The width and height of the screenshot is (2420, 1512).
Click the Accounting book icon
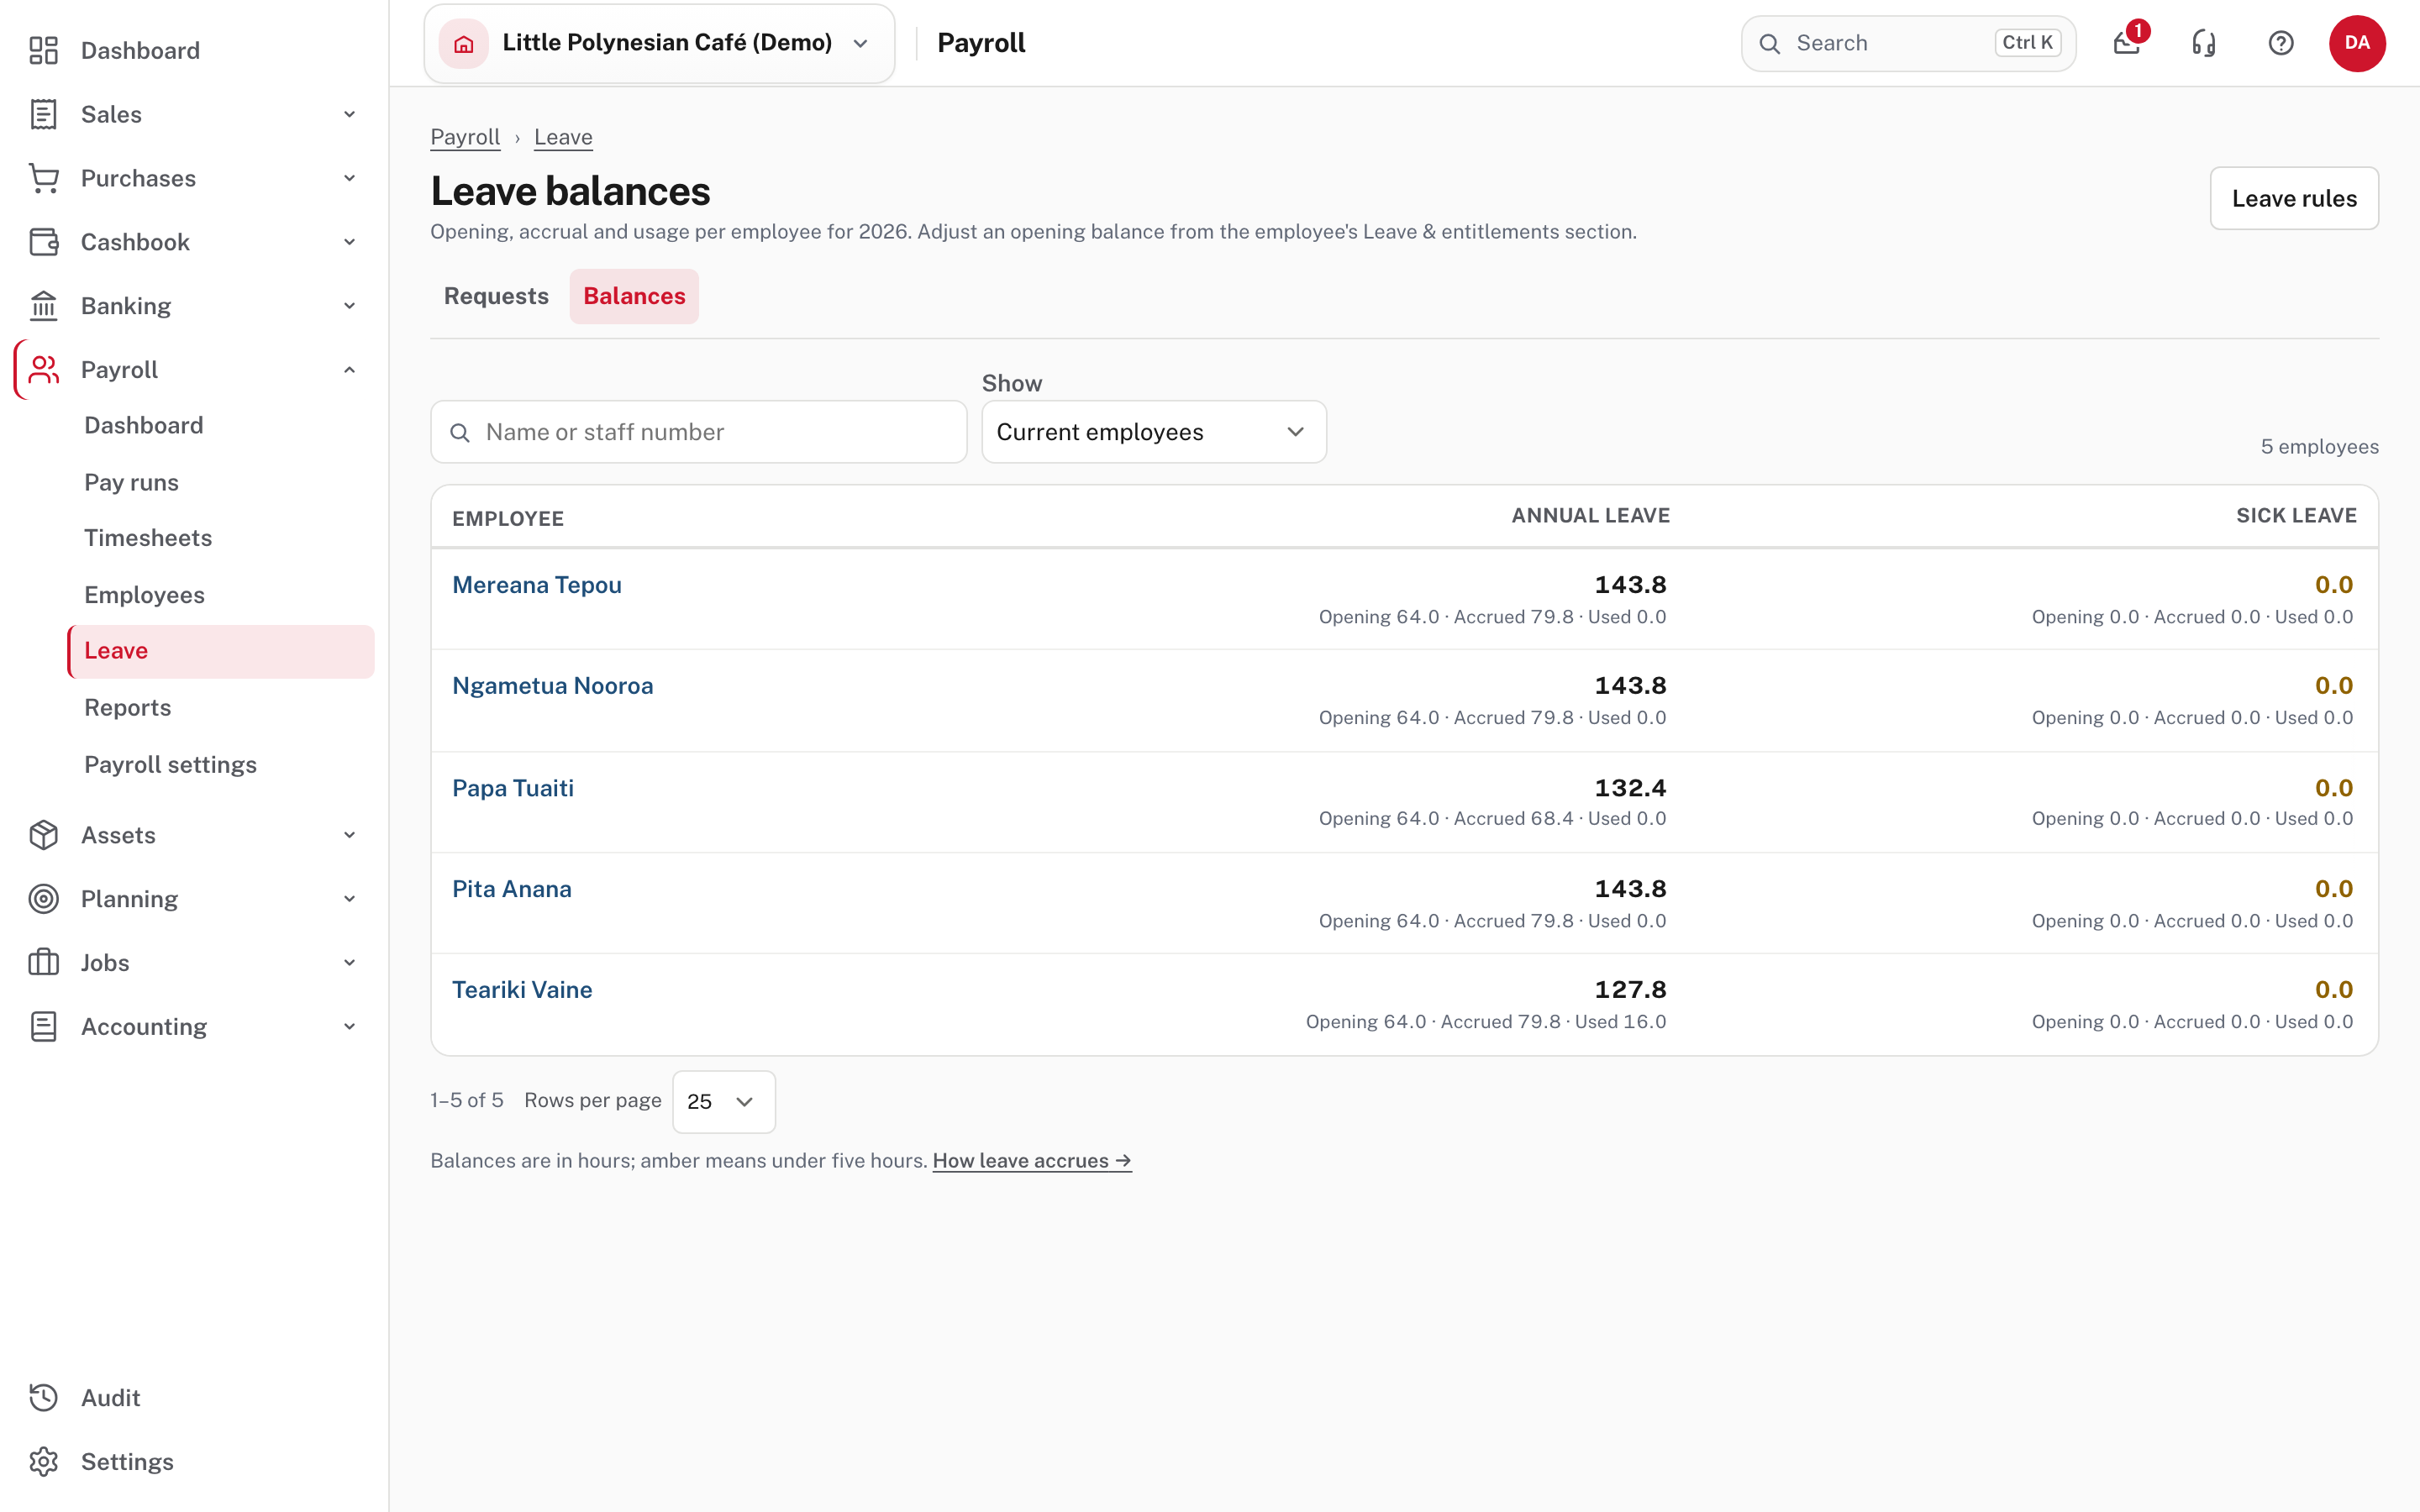click(x=43, y=1027)
